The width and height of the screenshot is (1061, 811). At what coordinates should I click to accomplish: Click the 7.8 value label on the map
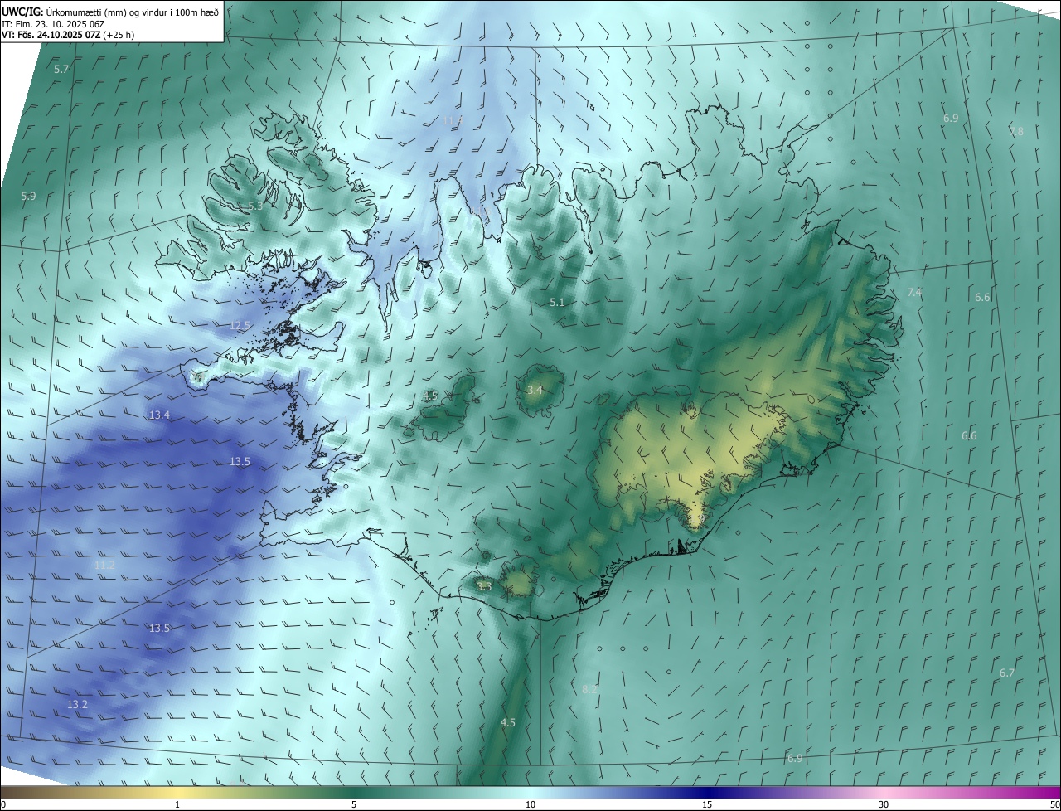click(x=1016, y=132)
